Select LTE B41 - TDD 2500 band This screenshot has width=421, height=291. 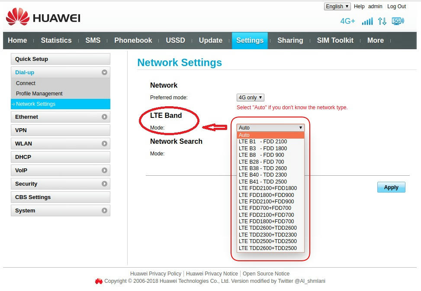(x=270, y=181)
